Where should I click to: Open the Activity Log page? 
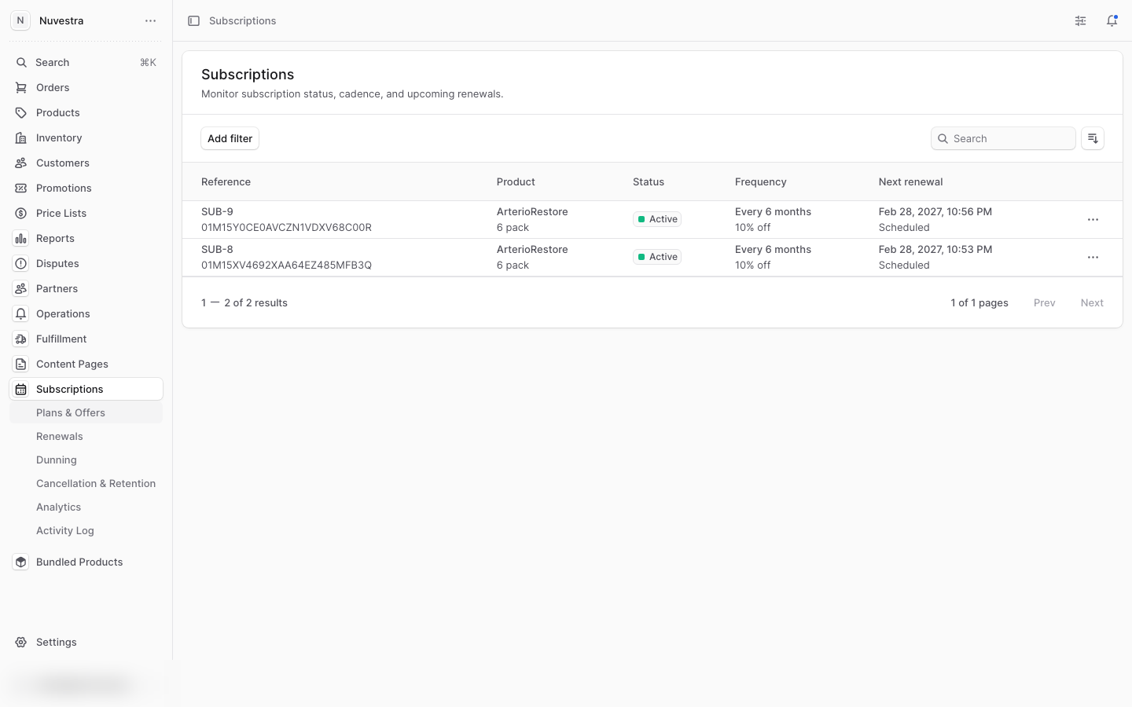point(86,530)
